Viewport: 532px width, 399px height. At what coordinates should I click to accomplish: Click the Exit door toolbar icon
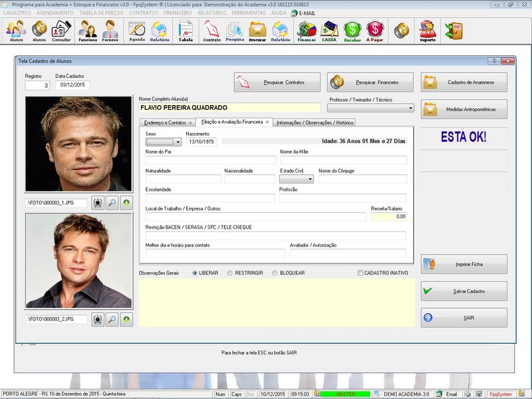454,31
